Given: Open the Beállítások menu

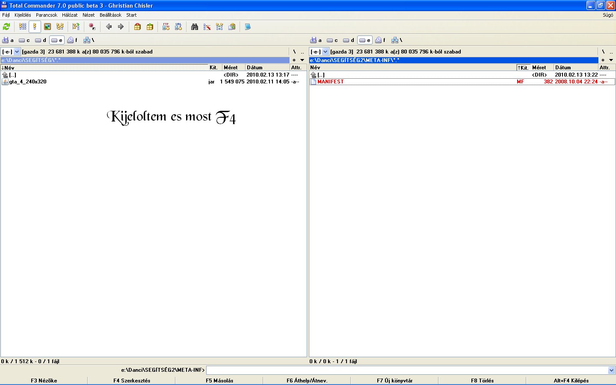Looking at the screenshot, I should pyautogui.click(x=110, y=15).
